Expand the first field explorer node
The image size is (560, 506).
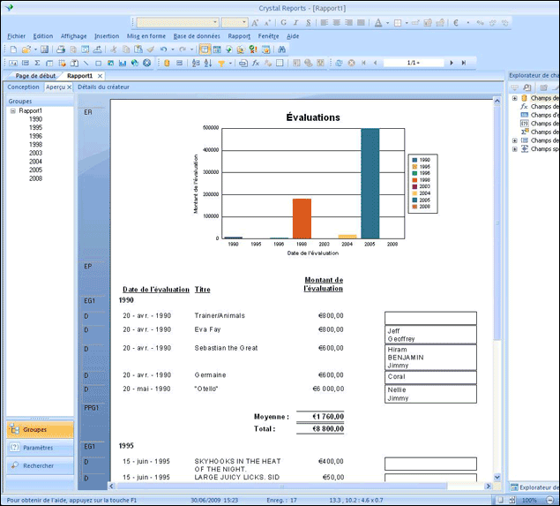click(514, 98)
